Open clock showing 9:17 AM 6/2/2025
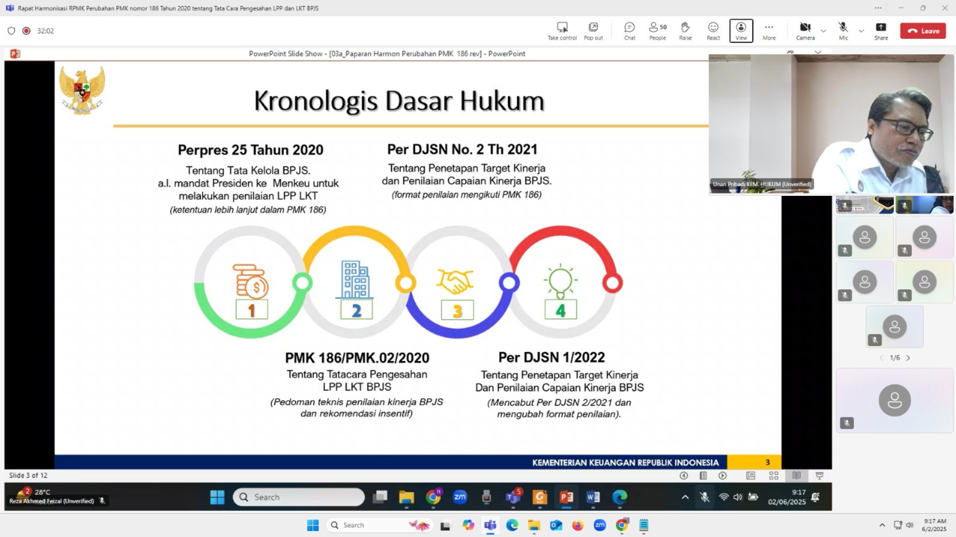This screenshot has width=956, height=537. pos(934,525)
